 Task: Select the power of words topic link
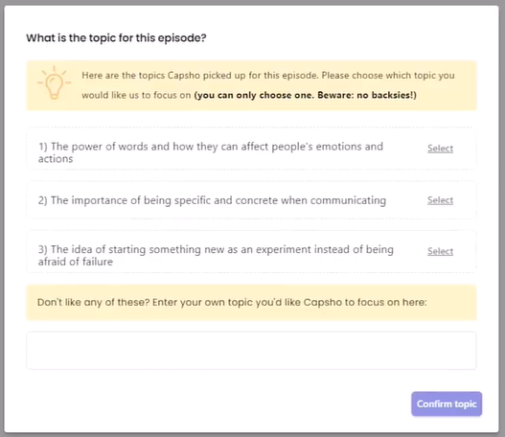[x=440, y=149]
